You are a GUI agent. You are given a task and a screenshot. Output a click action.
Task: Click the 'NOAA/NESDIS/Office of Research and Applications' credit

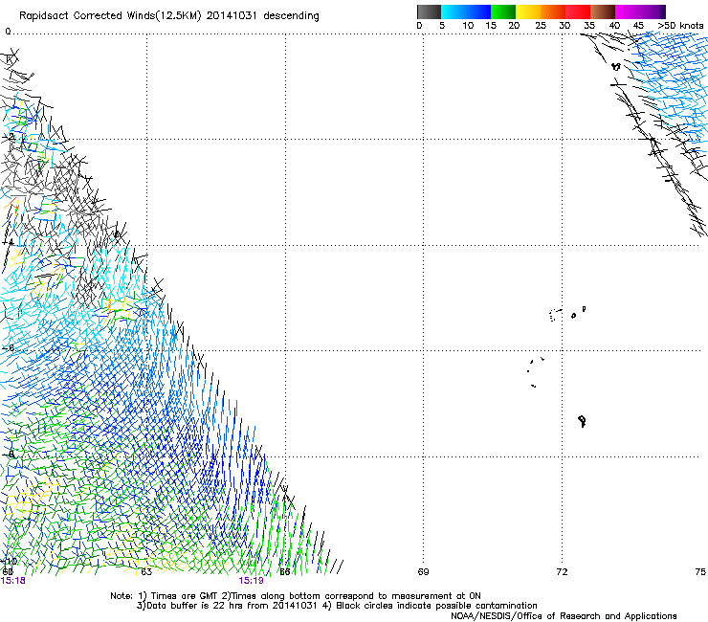pos(564,616)
